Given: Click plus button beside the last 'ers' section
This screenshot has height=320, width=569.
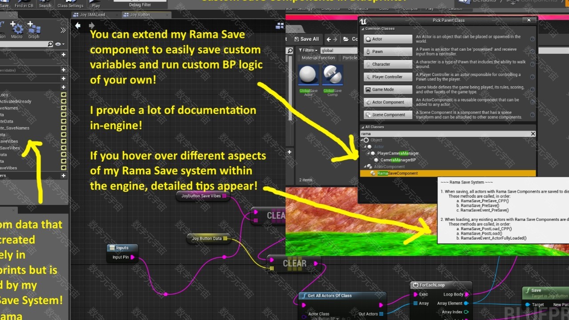Looking at the screenshot, I should point(64,176).
